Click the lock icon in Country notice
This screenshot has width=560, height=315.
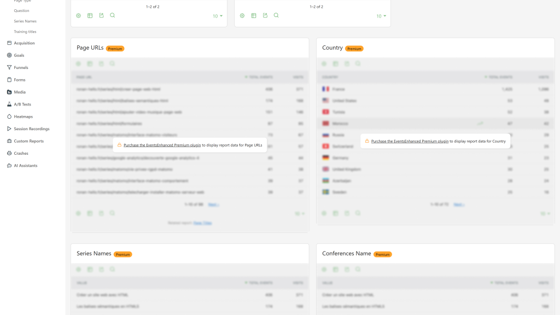coord(367,141)
